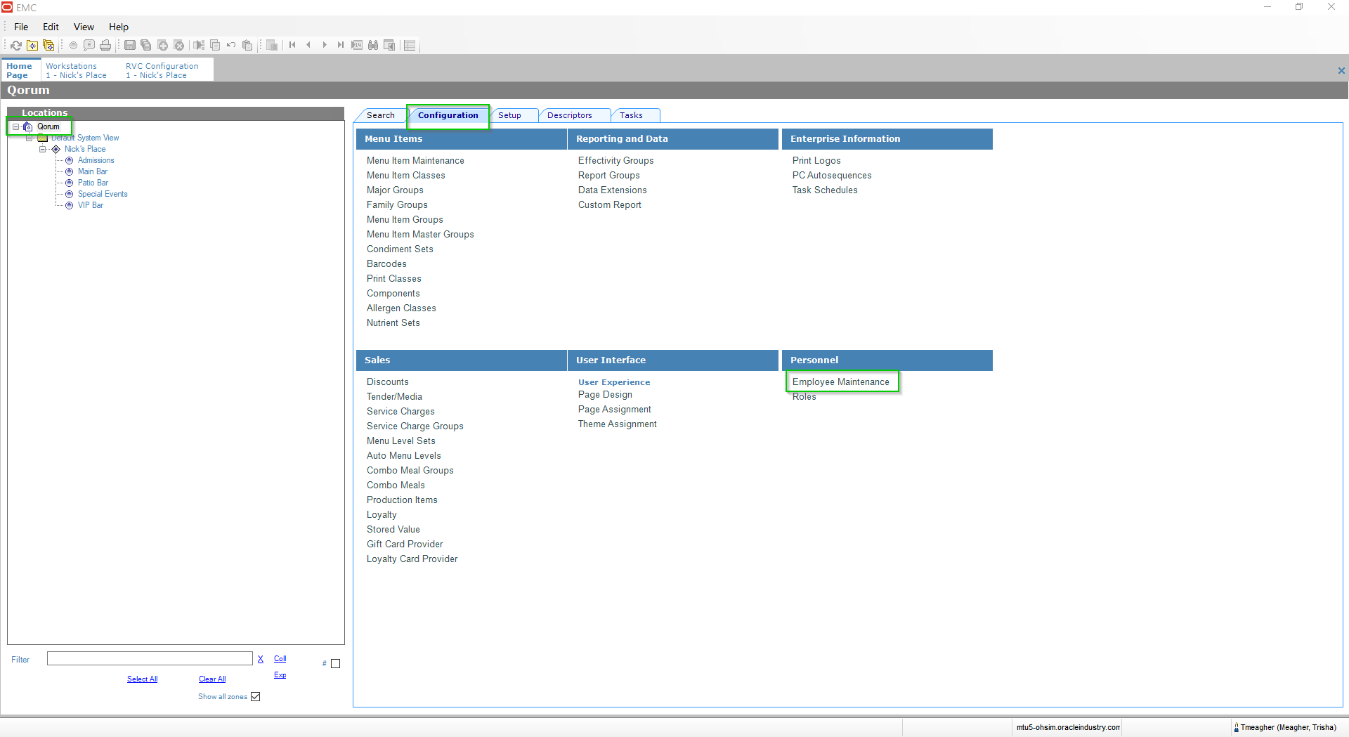The height and width of the screenshot is (737, 1349).
Task: Collapse the Nick's Place node in Locations
Action: [x=43, y=149]
